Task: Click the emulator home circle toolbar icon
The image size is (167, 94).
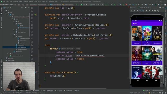Action: tap(149, 11)
